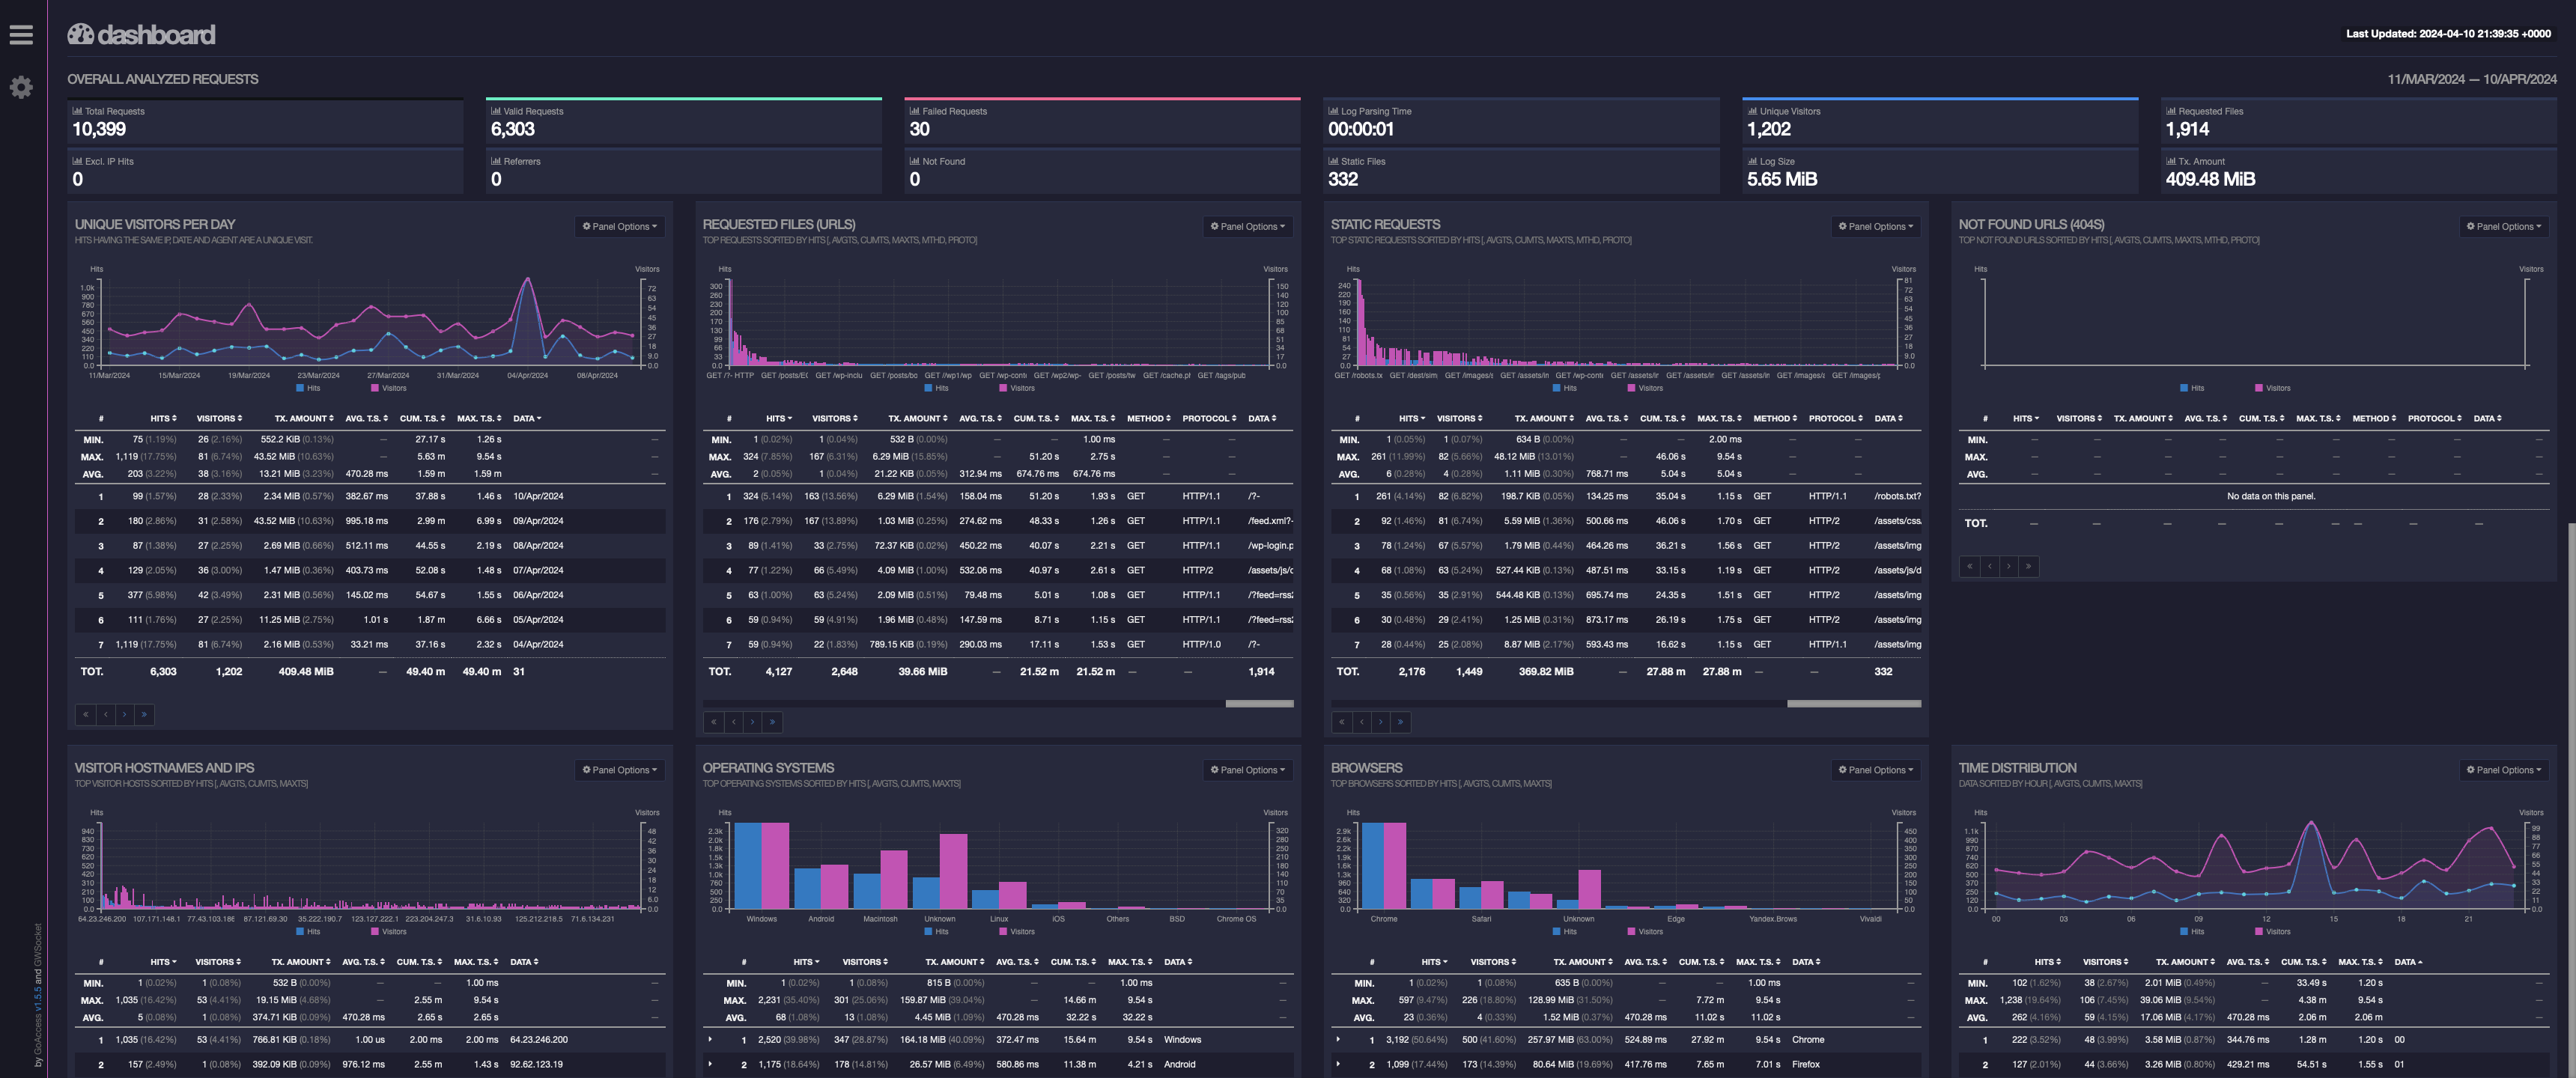Click the chart icon beside Total Requests
The width and height of the screenshot is (2576, 1078).
pyautogui.click(x=77, y=110)
